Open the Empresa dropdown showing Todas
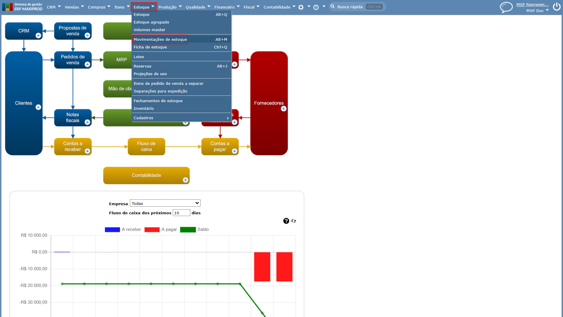 coord(165,203)
